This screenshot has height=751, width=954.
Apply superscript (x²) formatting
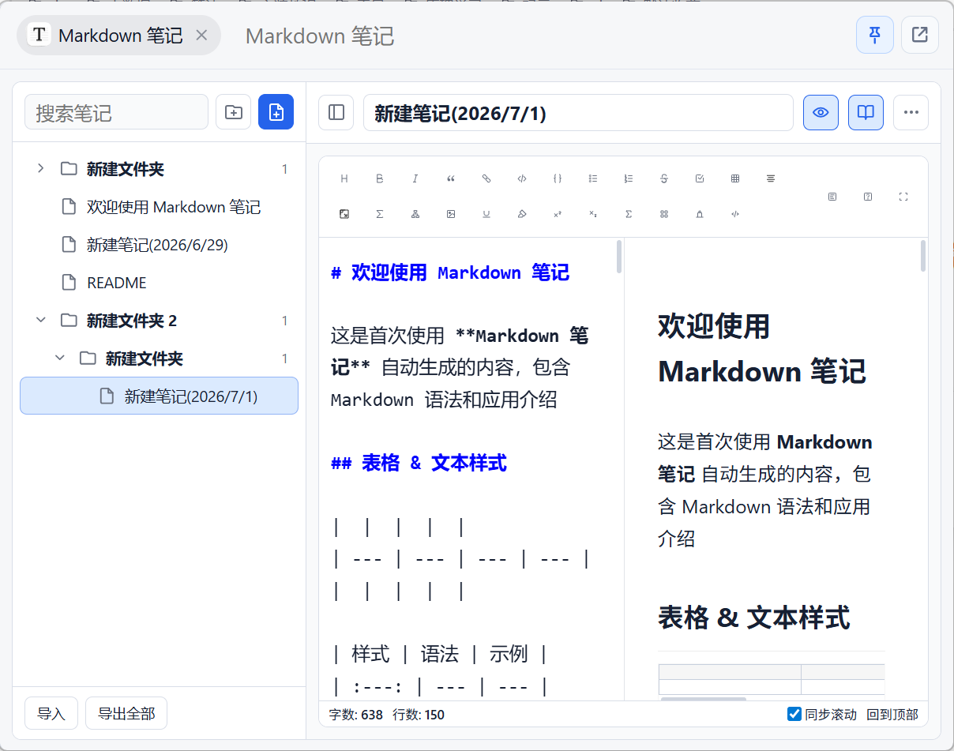pos(558,214)
